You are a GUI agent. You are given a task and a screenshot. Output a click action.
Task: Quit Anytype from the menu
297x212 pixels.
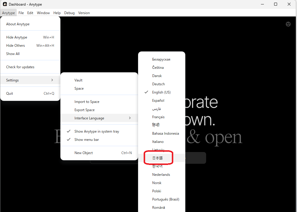30,94
